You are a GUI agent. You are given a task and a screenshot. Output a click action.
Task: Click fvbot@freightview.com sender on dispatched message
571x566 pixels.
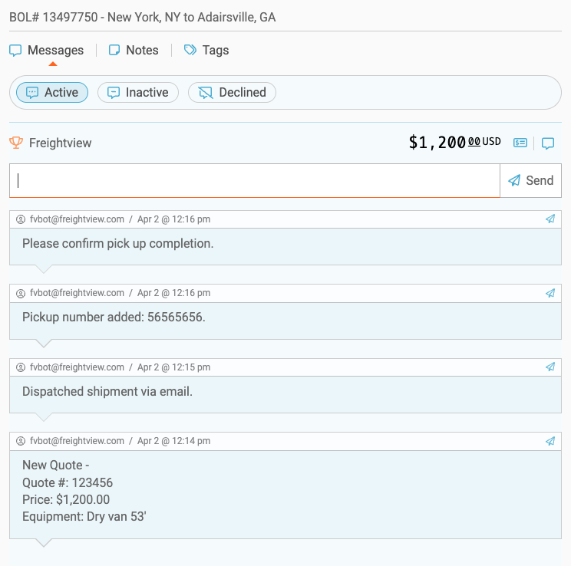77,367
